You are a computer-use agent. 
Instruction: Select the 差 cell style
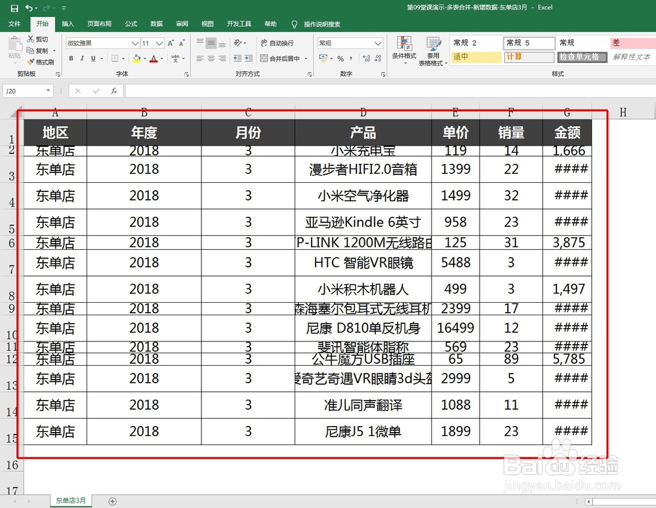click(x=633, y=43)
